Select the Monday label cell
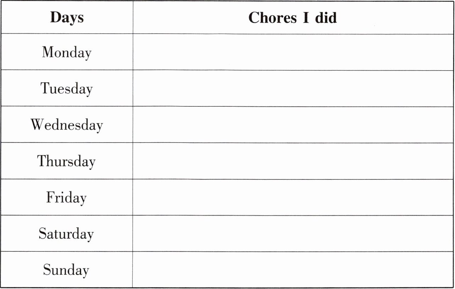Screen dimensions: 455x289 point(67,52)
